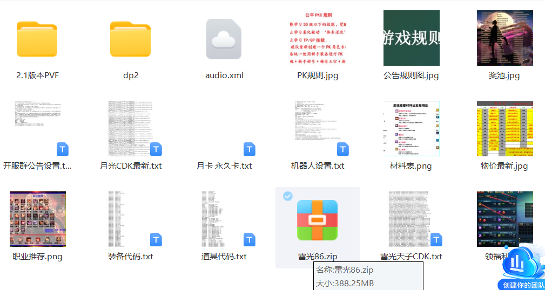Open the PK规则.jpg image thumbnail
Image resolution: width=545 pixels, height=290 pixels.
tap(318, 38)
